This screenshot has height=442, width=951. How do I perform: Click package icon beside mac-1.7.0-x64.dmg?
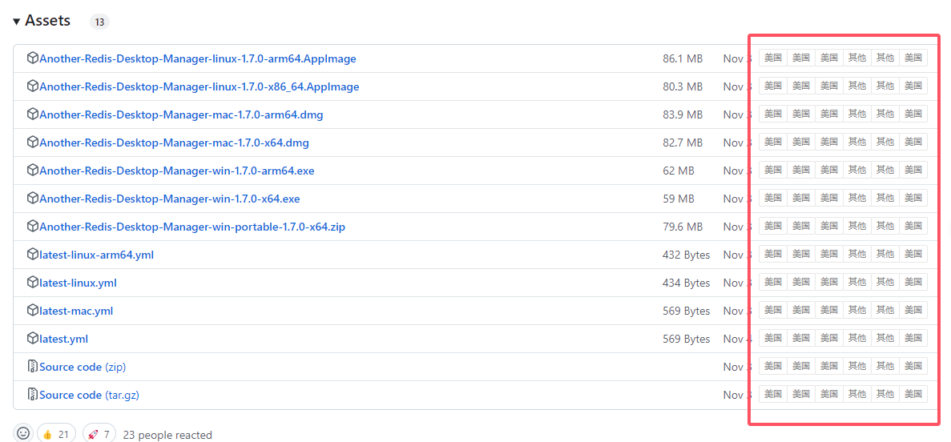33,143
